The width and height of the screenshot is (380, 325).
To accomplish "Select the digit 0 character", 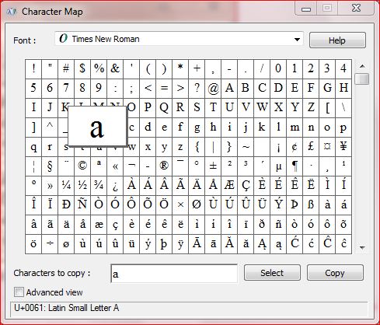I will (278, 69).
